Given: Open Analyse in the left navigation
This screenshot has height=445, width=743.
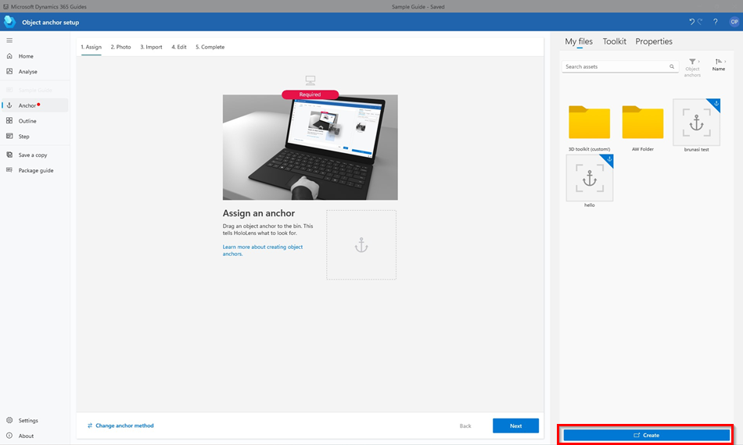Looking at the screenshot, I should click(x=28, y=72).
